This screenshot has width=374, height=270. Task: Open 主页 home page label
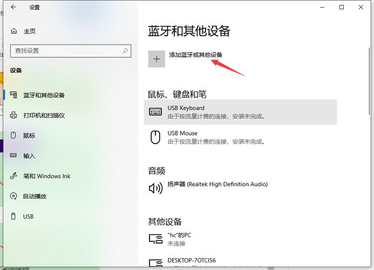[30, 31]
